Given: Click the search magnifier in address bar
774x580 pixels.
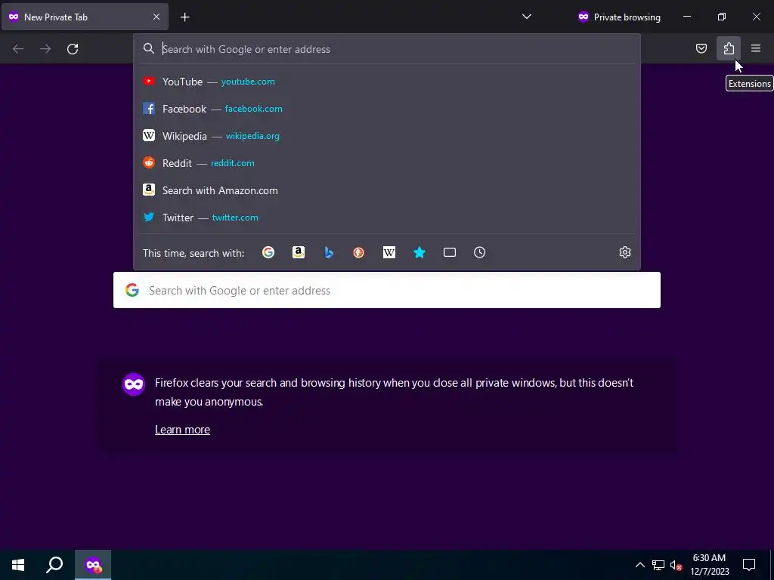Looking at the screenshot, I should pyautogui.click(x=149, y=48).
